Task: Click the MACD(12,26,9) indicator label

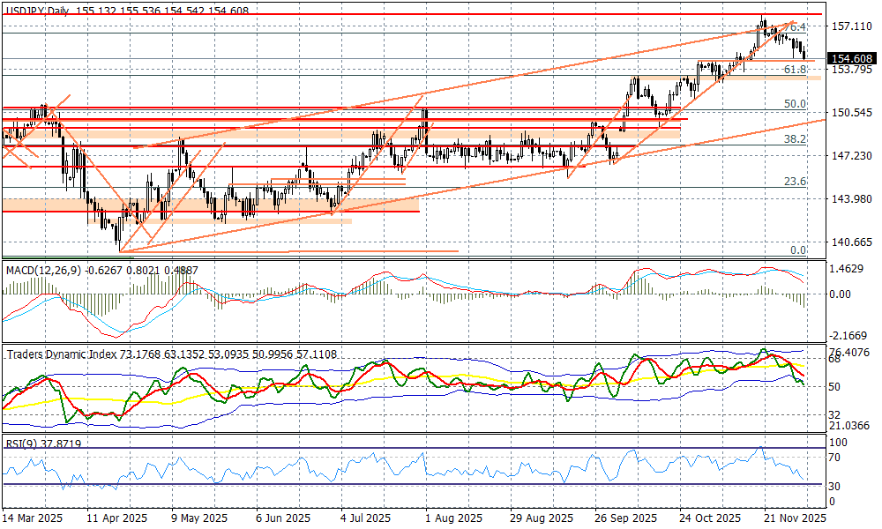Action: click(42, 268)
